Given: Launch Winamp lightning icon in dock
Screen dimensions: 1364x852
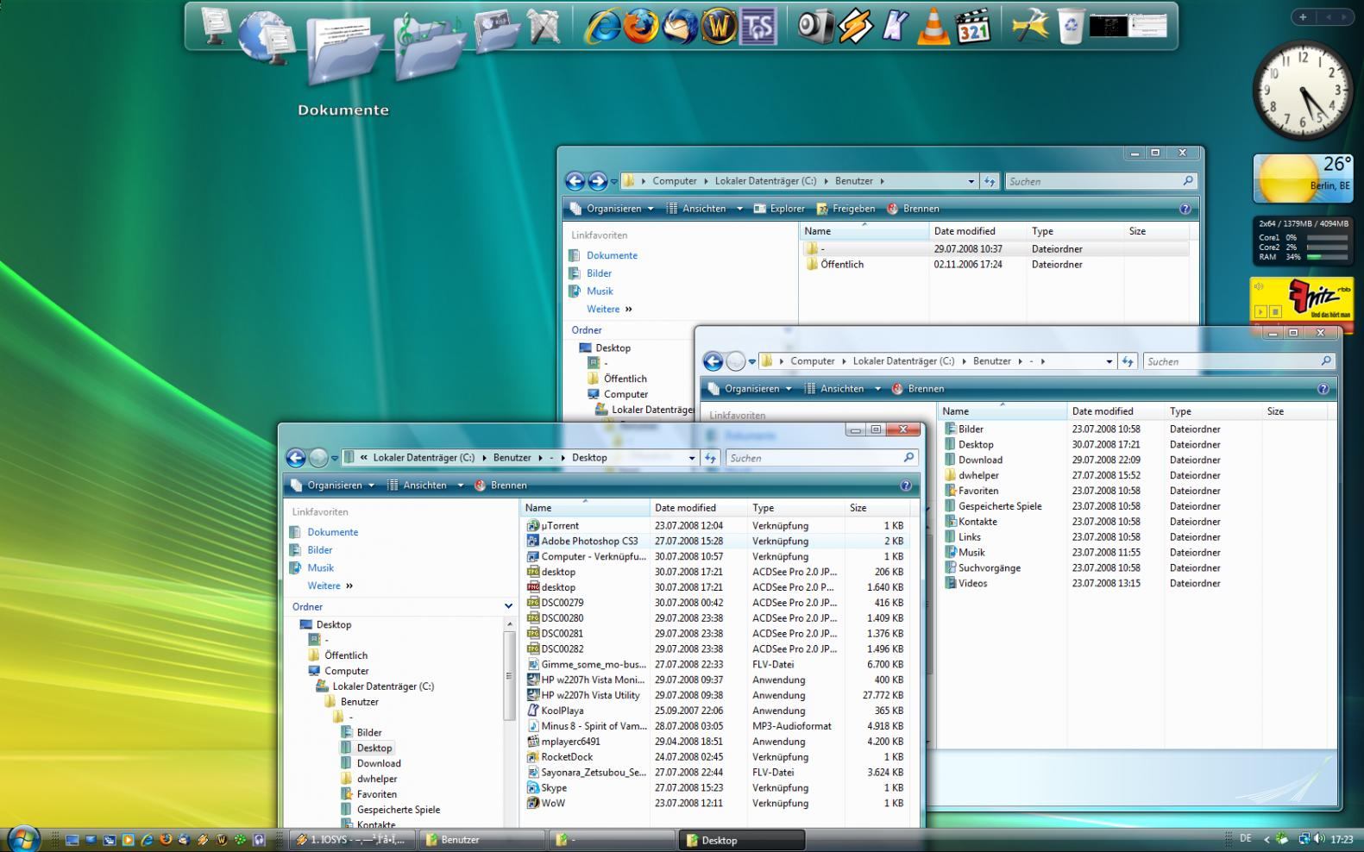Looking at the screenshot, I should tap(854, 28).
